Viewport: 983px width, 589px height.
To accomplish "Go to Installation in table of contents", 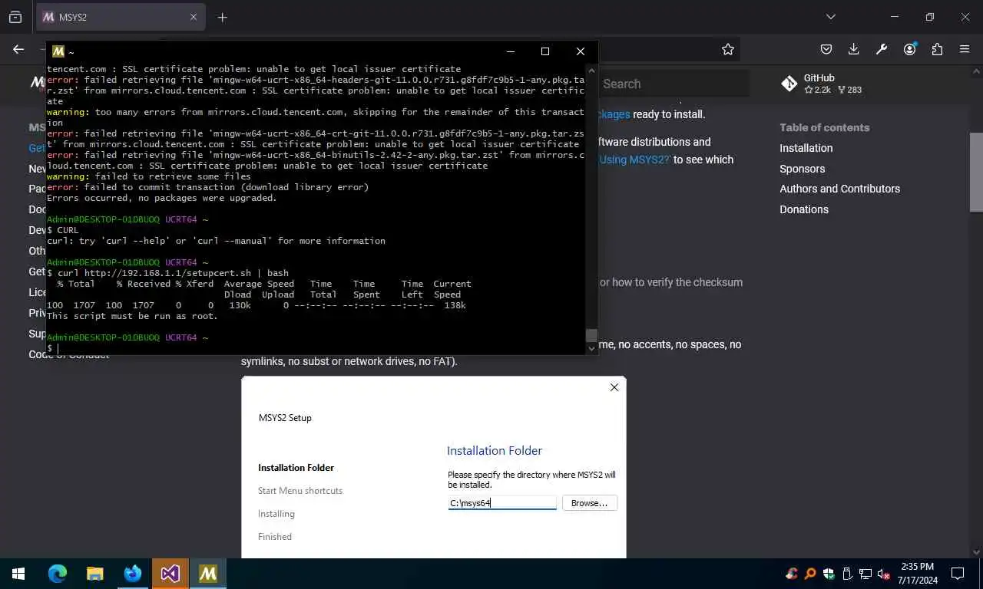I will [806, 148].
